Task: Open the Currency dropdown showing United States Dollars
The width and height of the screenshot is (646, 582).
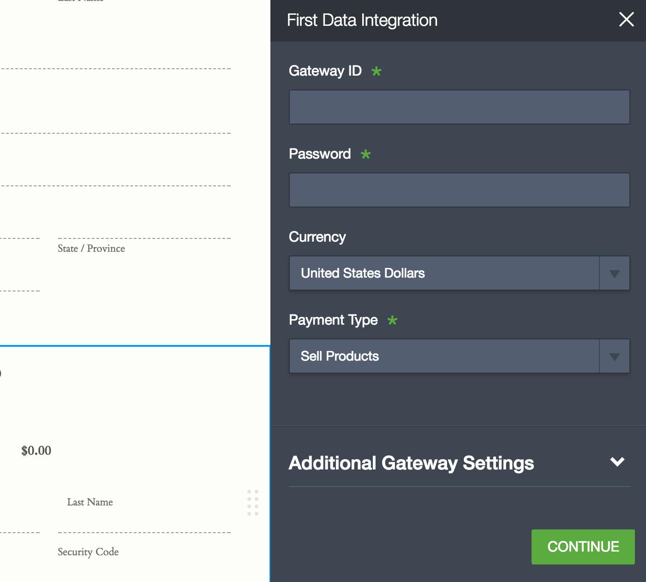Action: (x=444, y=273)
